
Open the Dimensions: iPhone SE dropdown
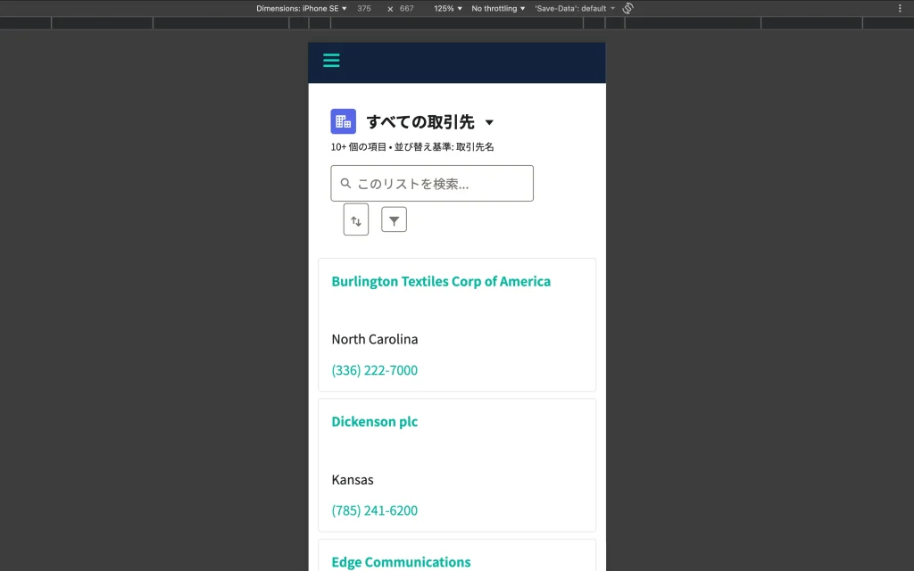tap(302, 8)
